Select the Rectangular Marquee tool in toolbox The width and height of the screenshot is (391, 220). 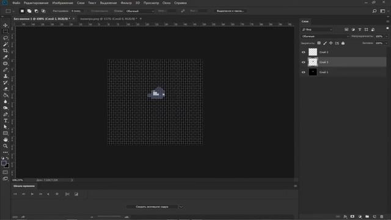pyautogui.click(x=5, y=31)
